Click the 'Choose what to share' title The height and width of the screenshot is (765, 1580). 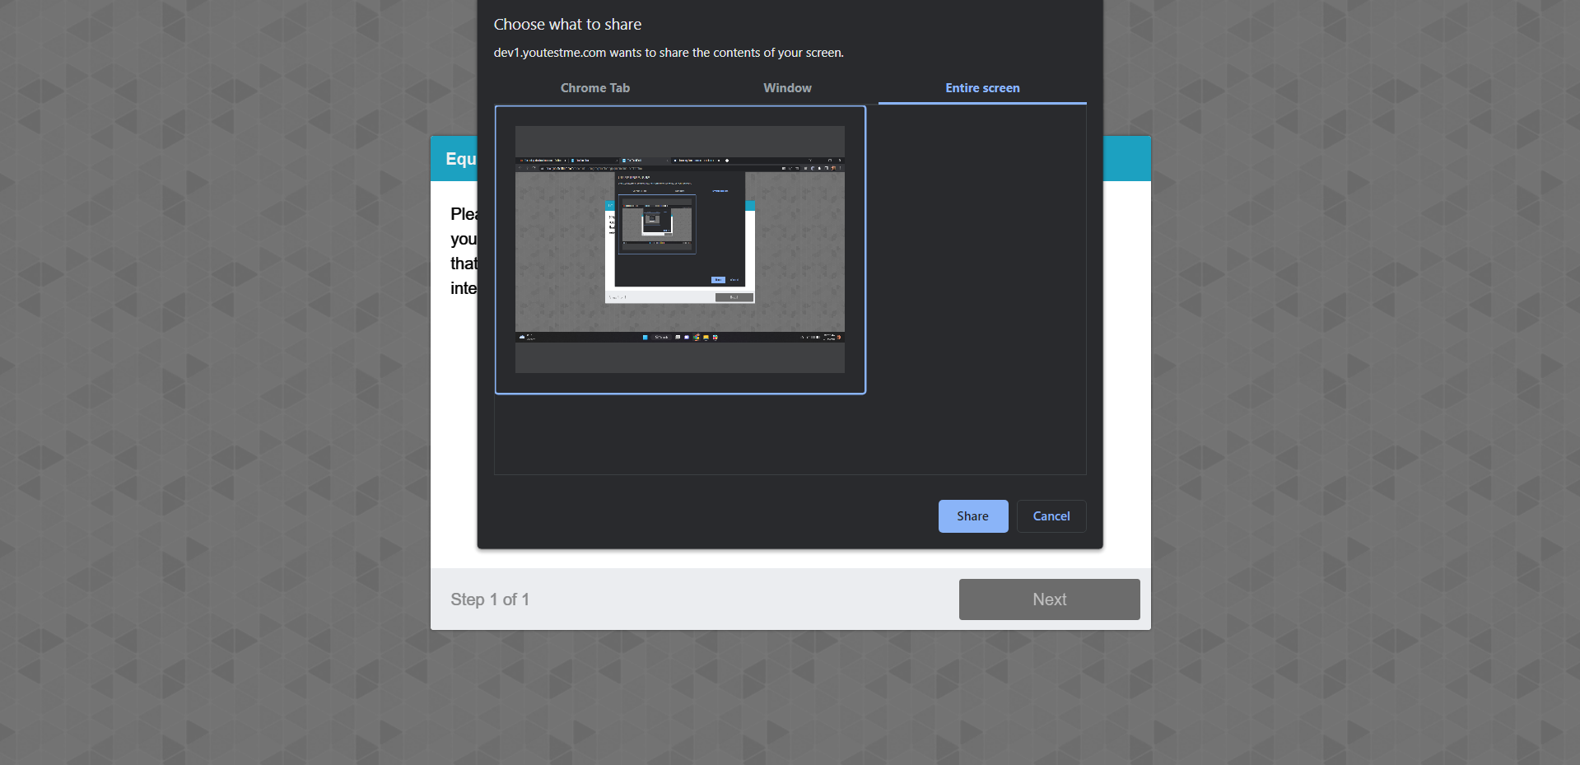(x=567, y=25)
